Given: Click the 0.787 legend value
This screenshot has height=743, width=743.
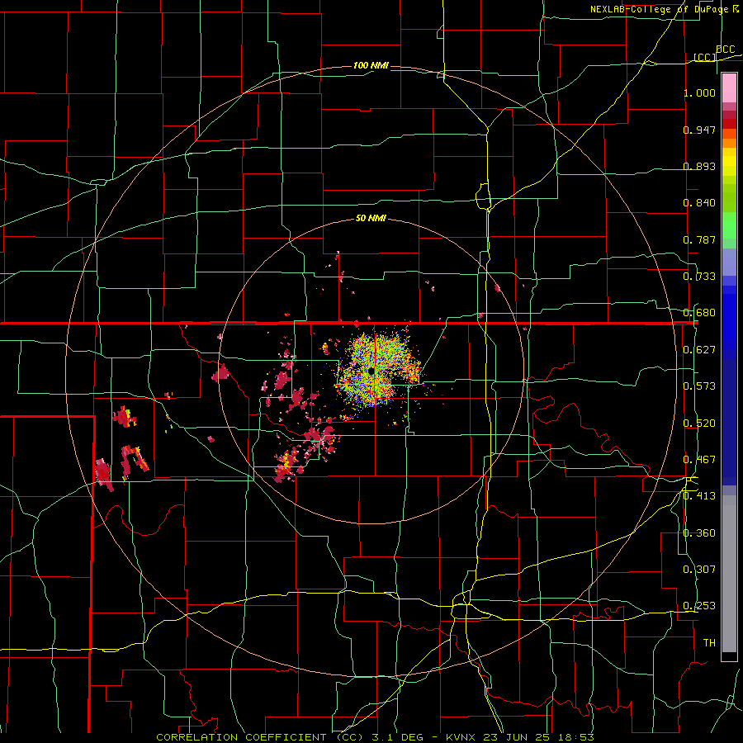Looking at the screenshot, I should (x=699, y=239).
